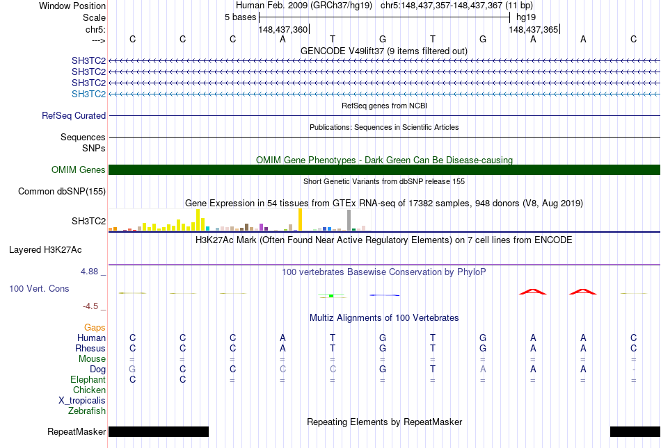
Task: Click the Layered H3K27Ac label
Action: (45, 250)
